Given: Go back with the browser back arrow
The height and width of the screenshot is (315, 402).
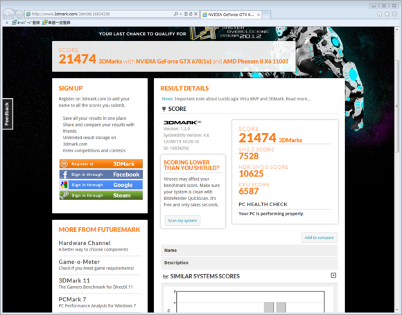Looking at the screenshot, I should pos(8,14).
